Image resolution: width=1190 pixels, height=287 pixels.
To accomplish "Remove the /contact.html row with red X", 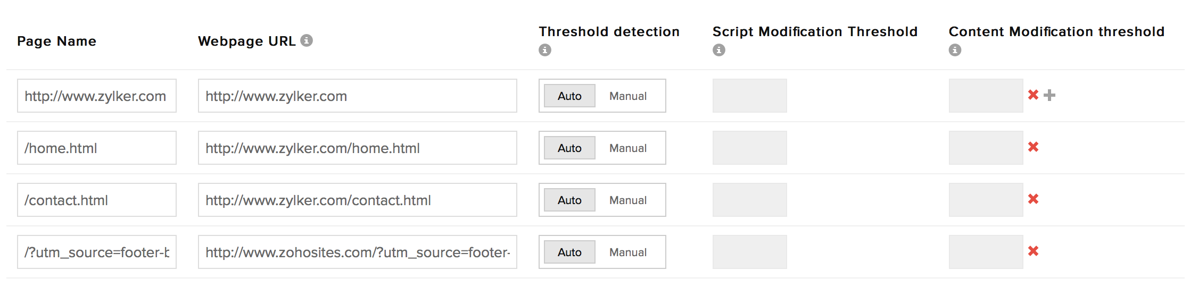I will click(x=1033, y=199).
